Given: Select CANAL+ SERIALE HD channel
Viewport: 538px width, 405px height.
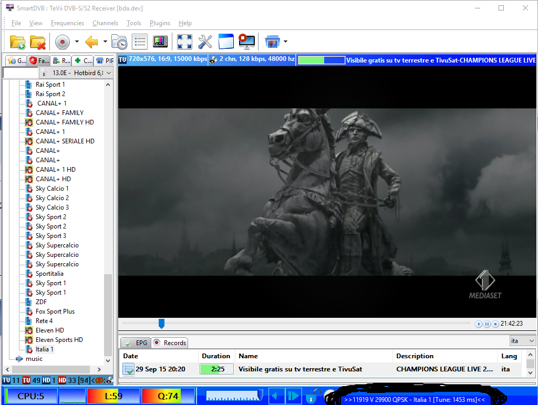Looking at the screenshot, I should point(65,141).
